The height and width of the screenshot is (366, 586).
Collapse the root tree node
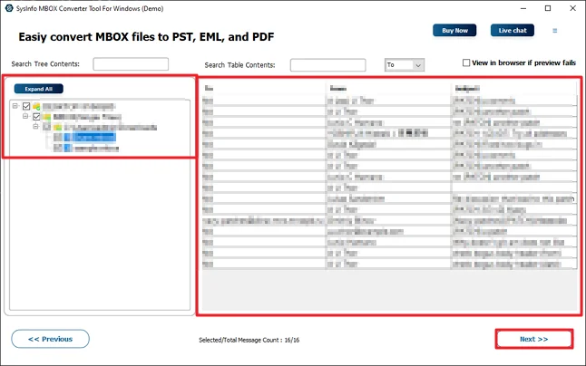point(15,106)
